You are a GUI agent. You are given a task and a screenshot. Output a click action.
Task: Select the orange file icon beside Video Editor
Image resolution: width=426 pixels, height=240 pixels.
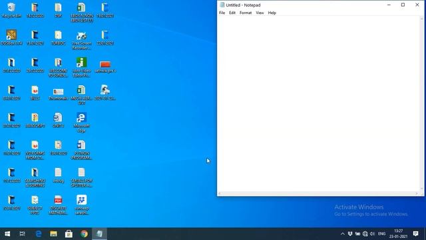click(x=105, y=67)
